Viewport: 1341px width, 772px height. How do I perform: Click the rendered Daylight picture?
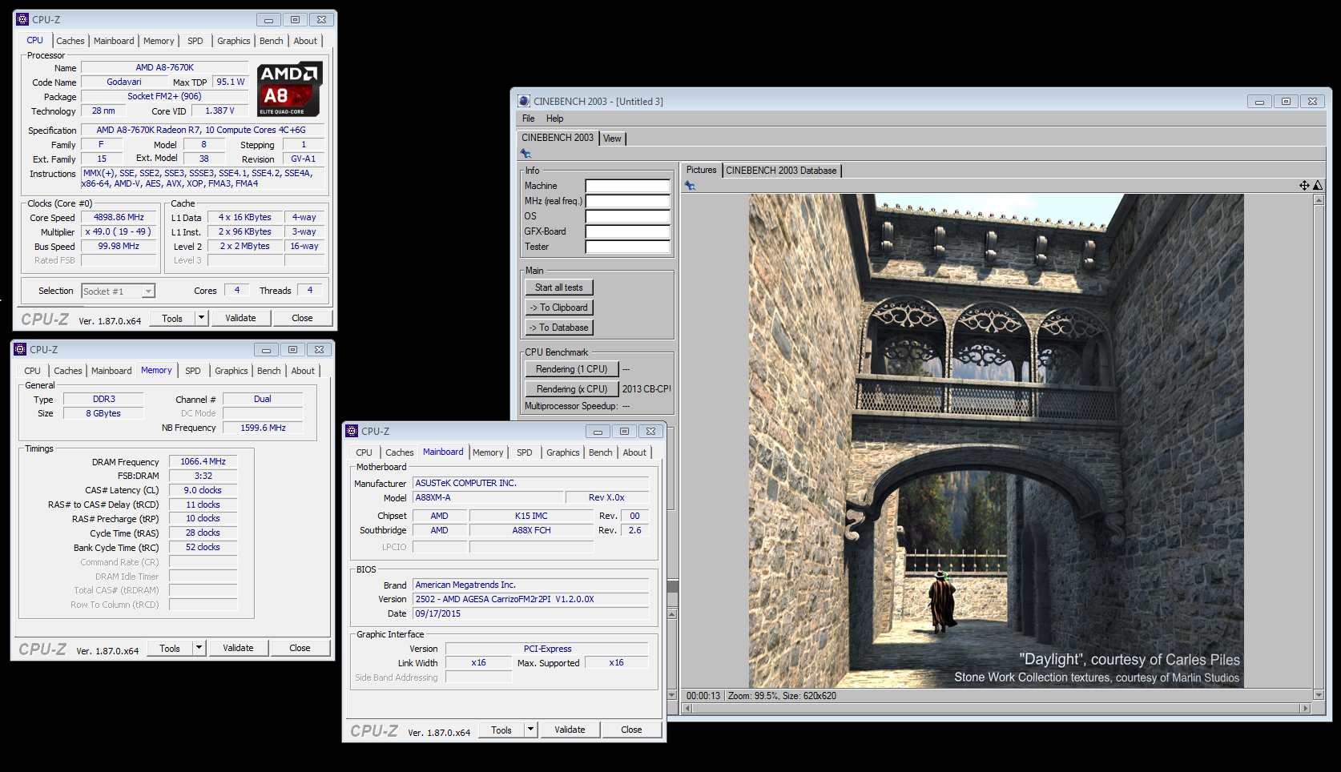(x=997, y=440)
